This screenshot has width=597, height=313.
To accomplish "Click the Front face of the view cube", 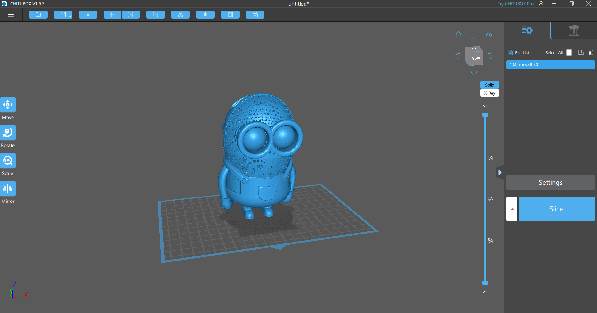I will tap(476, 58).
